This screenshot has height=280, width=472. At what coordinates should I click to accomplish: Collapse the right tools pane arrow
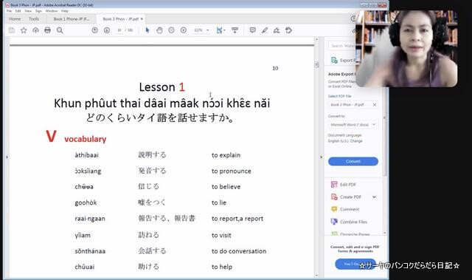coord(321,157)
